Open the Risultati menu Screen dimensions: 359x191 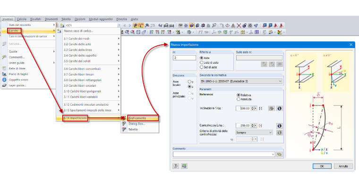tap(35, 19)
